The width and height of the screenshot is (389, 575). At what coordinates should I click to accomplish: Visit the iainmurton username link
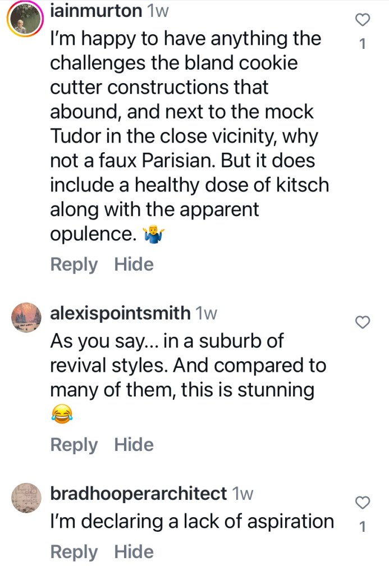click(x=95, y=11)
